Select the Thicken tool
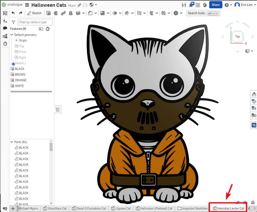This screenshot has height=212, width=257. [x=78, y=13]
